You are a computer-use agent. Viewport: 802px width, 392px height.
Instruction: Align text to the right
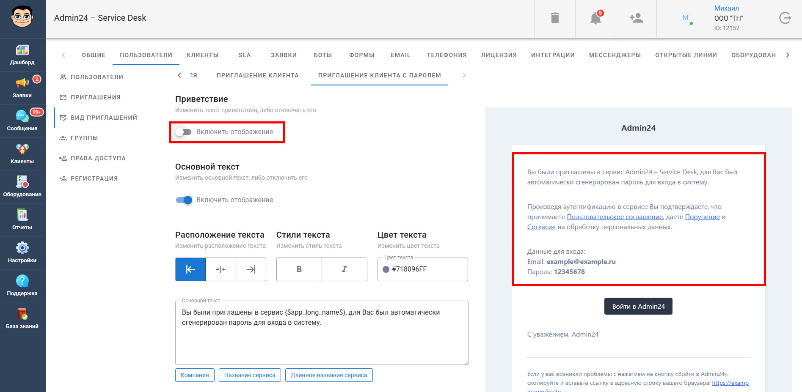(x=251, y=269)
